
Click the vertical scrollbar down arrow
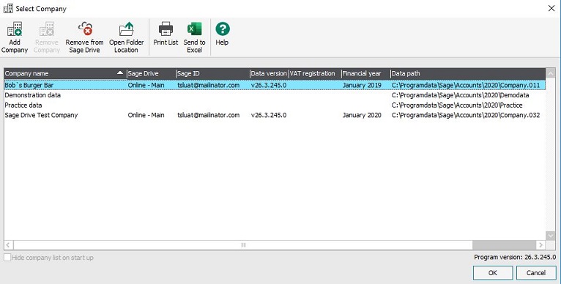pyautogui.click(x=550, y=236)
